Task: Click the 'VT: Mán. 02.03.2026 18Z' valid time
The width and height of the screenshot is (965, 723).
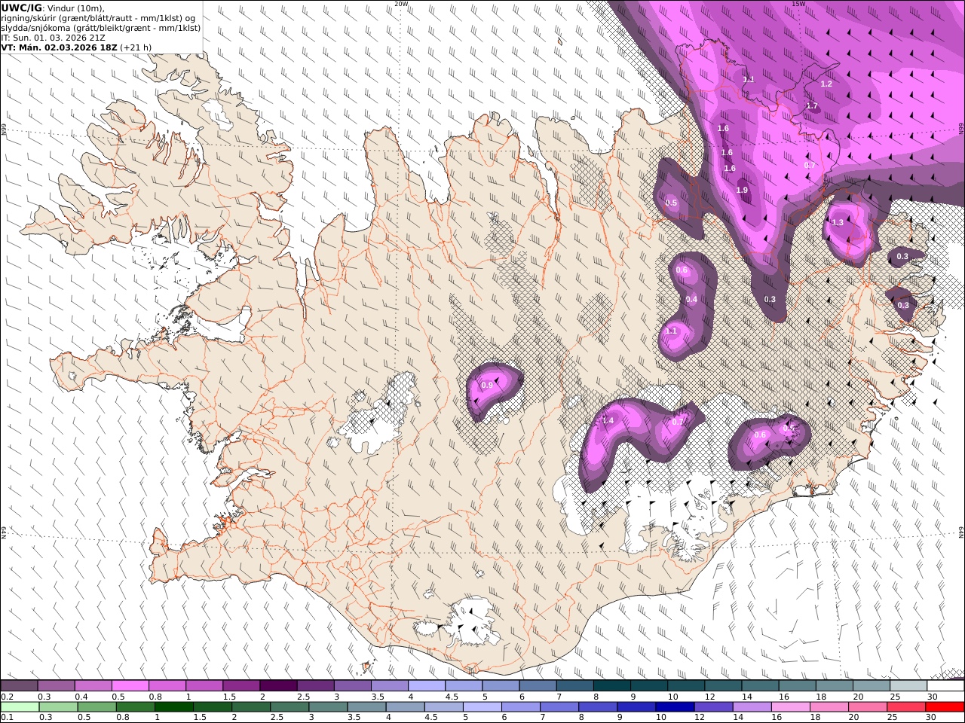Action: tap(59, 47)
